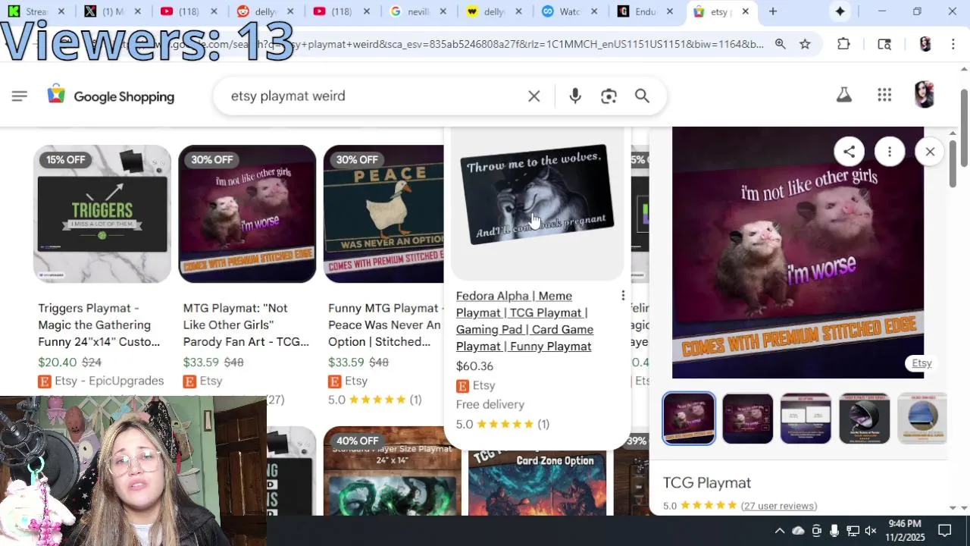Submit search with magnifier icon
Screen dimensions: 970x546
[x=642, y=96]
